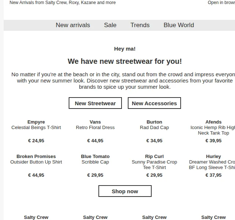Select the Vans brand name
235x220 pixels.
click(95, 122)
